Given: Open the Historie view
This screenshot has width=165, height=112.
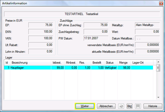Looking at the screenshot, I should pyautogui.click(x=153, y=106).
